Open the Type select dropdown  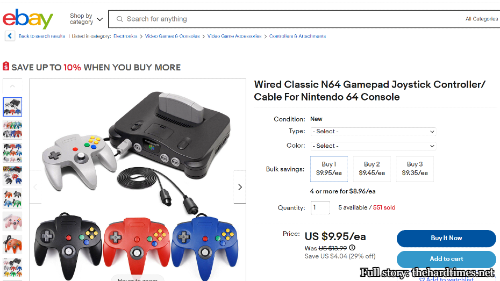[x=373, y=132]
